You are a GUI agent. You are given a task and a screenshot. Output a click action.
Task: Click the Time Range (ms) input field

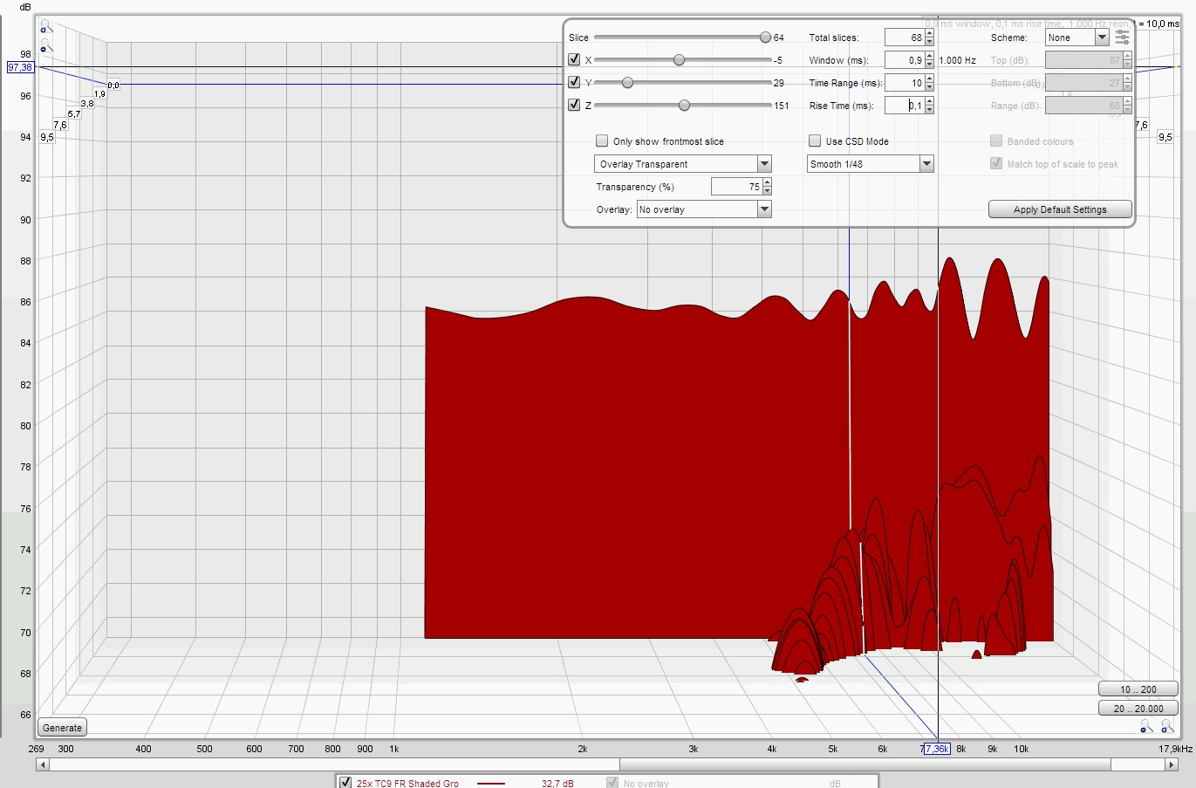905,83
